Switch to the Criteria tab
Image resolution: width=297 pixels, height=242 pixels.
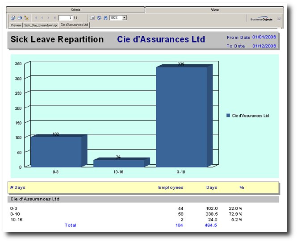76,9
